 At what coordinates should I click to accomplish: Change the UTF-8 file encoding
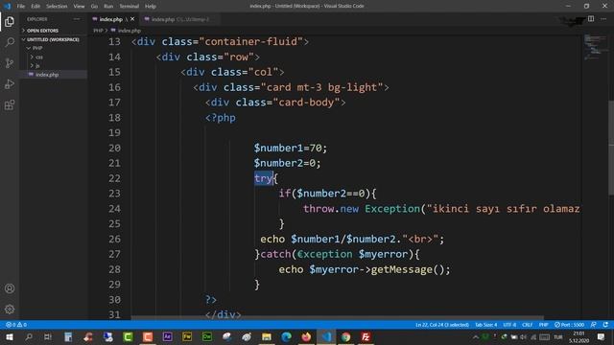[509, 325]
